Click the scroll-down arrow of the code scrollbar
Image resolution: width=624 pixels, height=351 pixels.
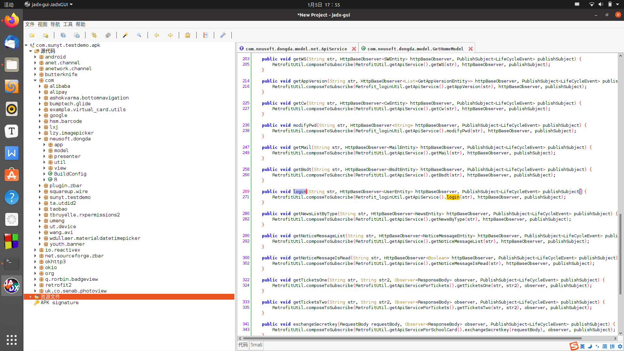coord(620,333)
